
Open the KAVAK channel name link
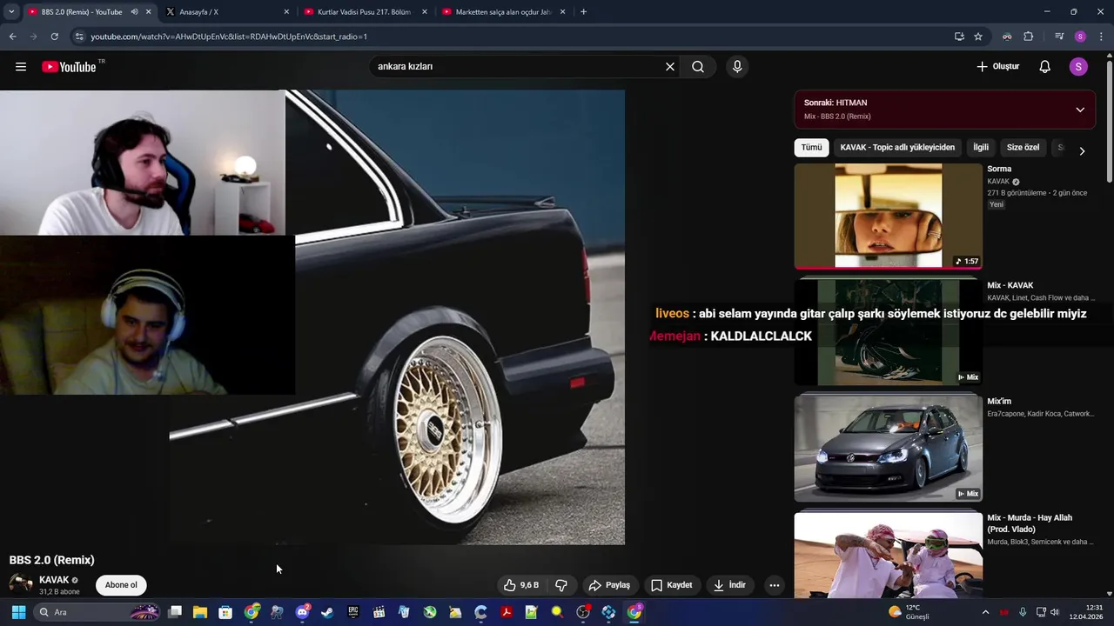coord(54,580)
